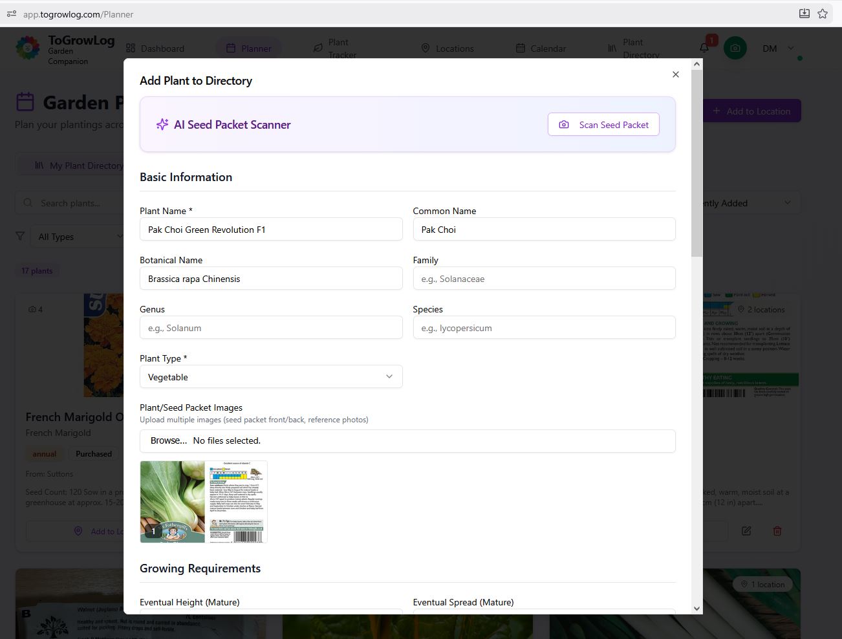Click the camera icon in Scan Seed Packet
The width and height of the screenshot is (842, 639).
(564, 125)
